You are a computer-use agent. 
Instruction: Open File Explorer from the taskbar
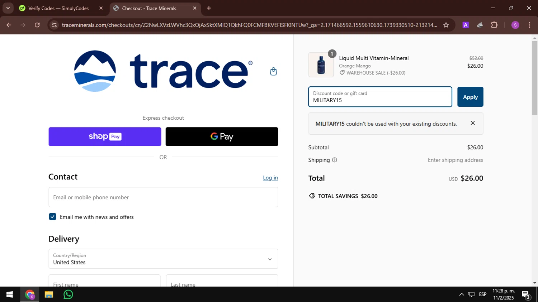49,294
